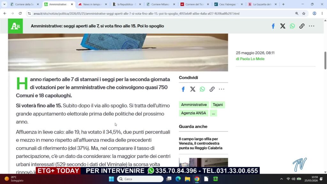This screenshot has width=327, height=184.
Task: Bookmark this page with the star
Action: coord(304,13)
